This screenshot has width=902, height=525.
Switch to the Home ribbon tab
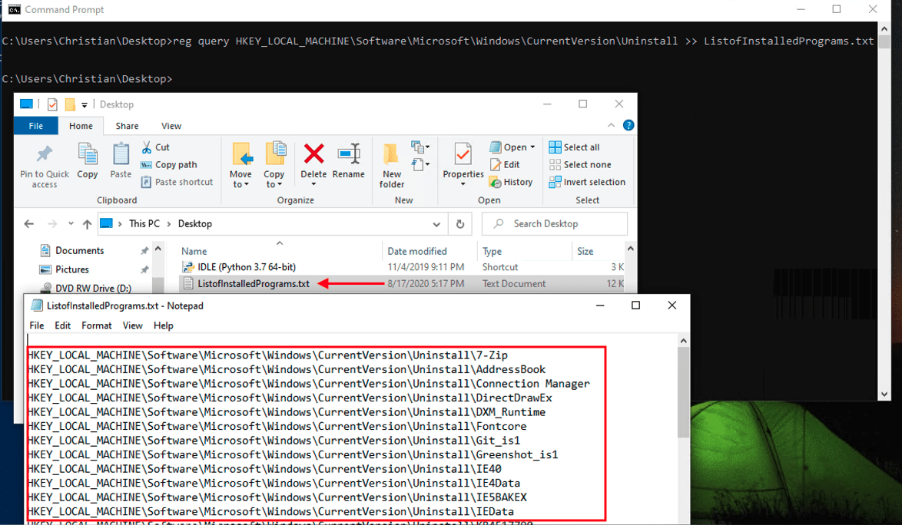click(x=81, y=126)
